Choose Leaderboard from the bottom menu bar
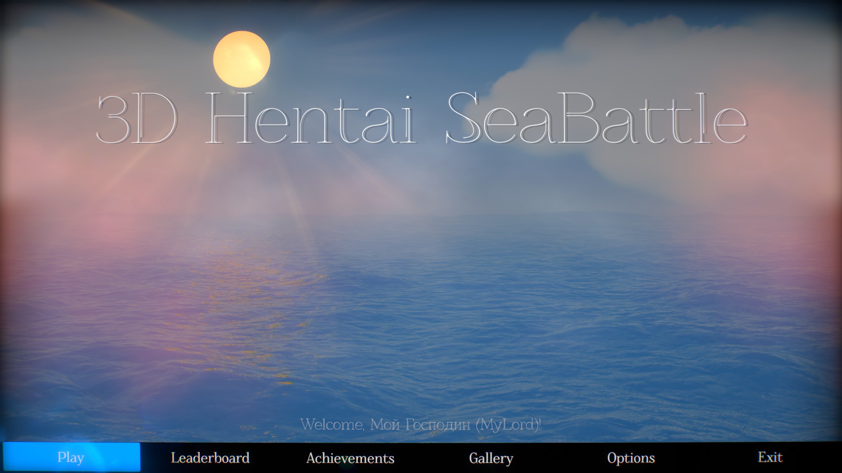842x473 pixels. [x=210, y=458]
